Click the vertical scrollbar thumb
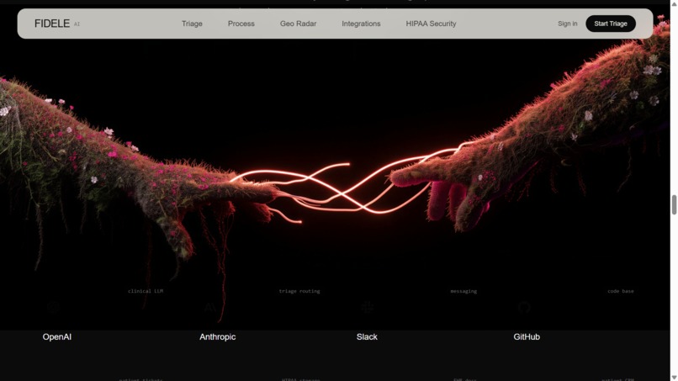678x381 pixels. 674,204
